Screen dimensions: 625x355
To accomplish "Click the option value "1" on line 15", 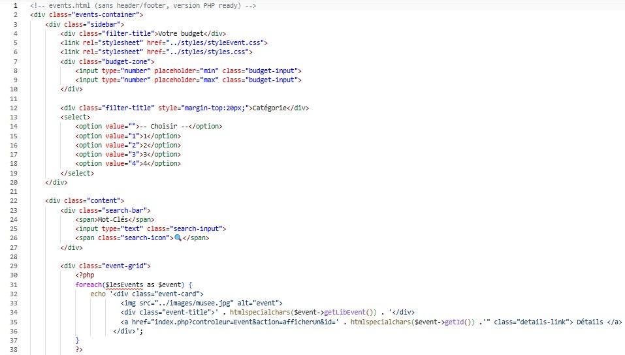I will pyautogui.click(x=133, y=136).
